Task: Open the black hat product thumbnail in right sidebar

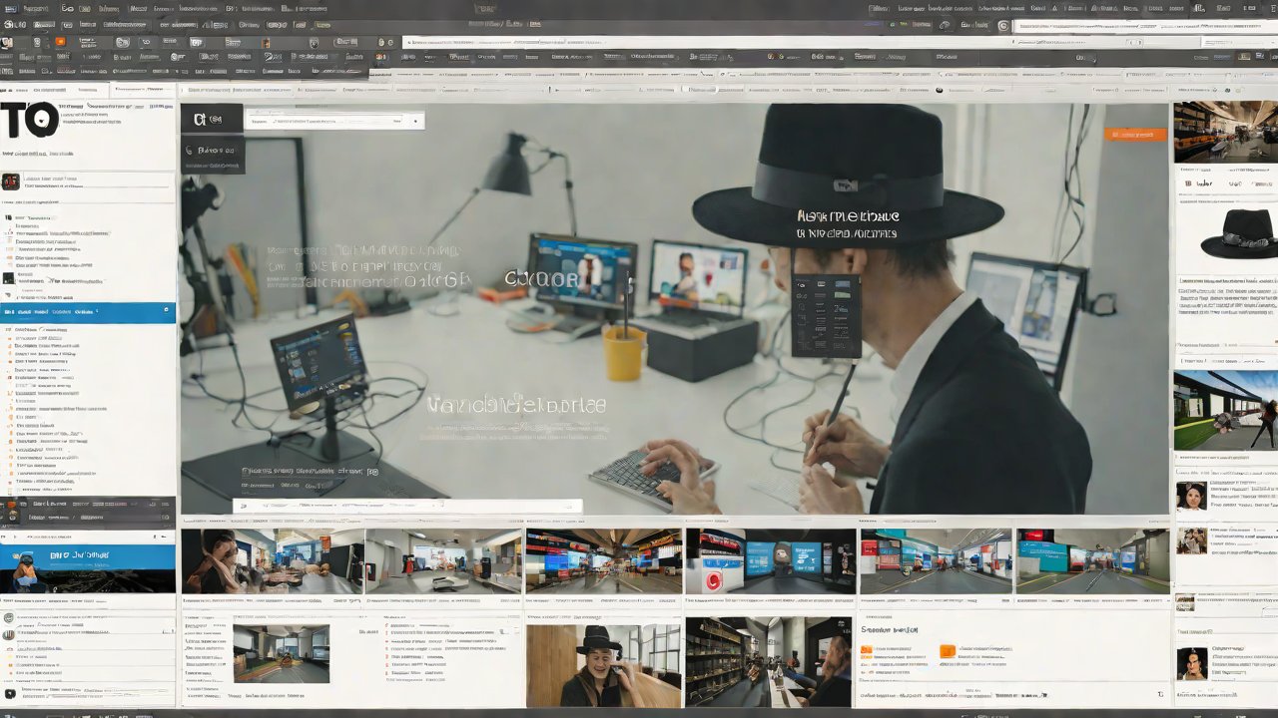Action: 1238,233
